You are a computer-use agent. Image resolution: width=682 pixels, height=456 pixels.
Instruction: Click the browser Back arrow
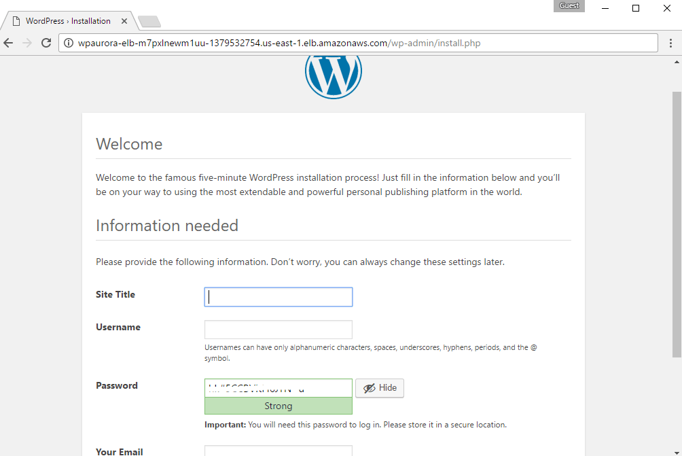(9, 43)
